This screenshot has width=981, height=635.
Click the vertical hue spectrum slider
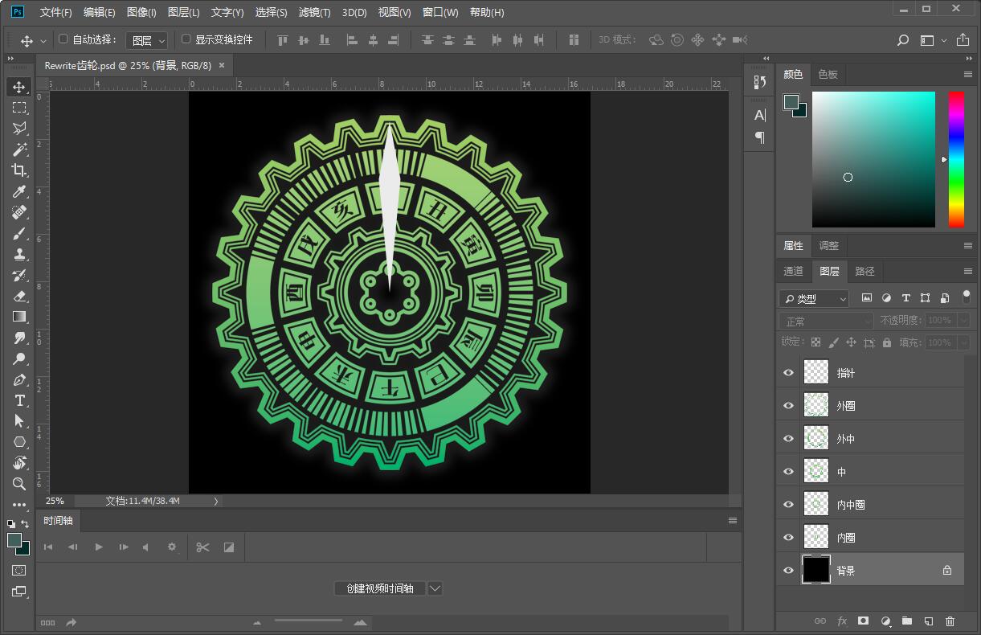coord(956,159)
